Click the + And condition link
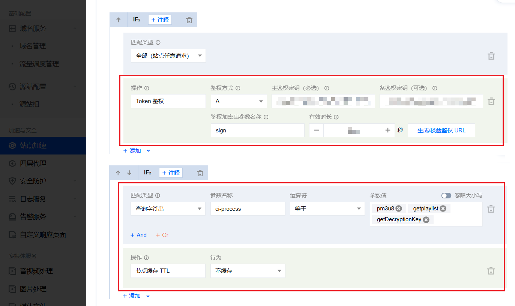Viewport: 515px width, 306px height. tap(138, 235)
